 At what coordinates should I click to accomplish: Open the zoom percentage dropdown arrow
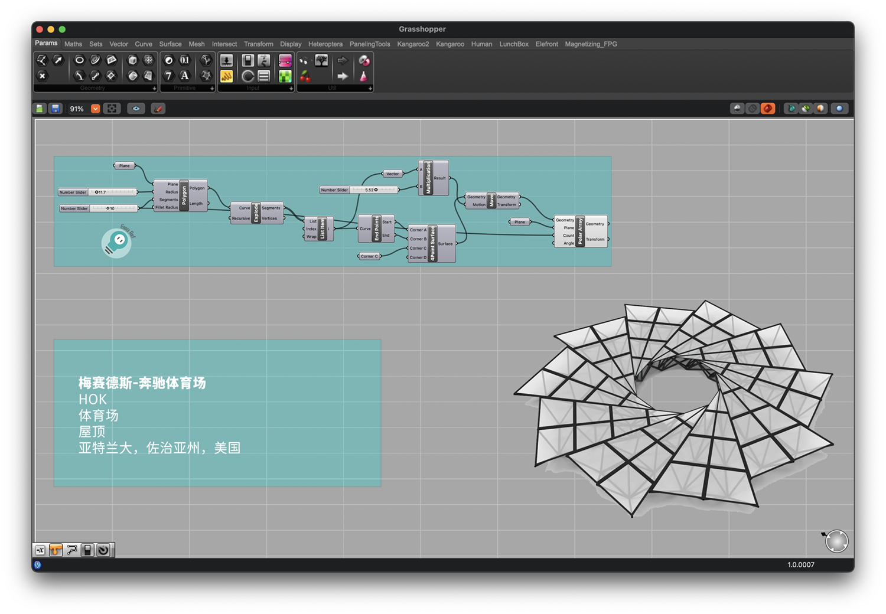point(95,109)
